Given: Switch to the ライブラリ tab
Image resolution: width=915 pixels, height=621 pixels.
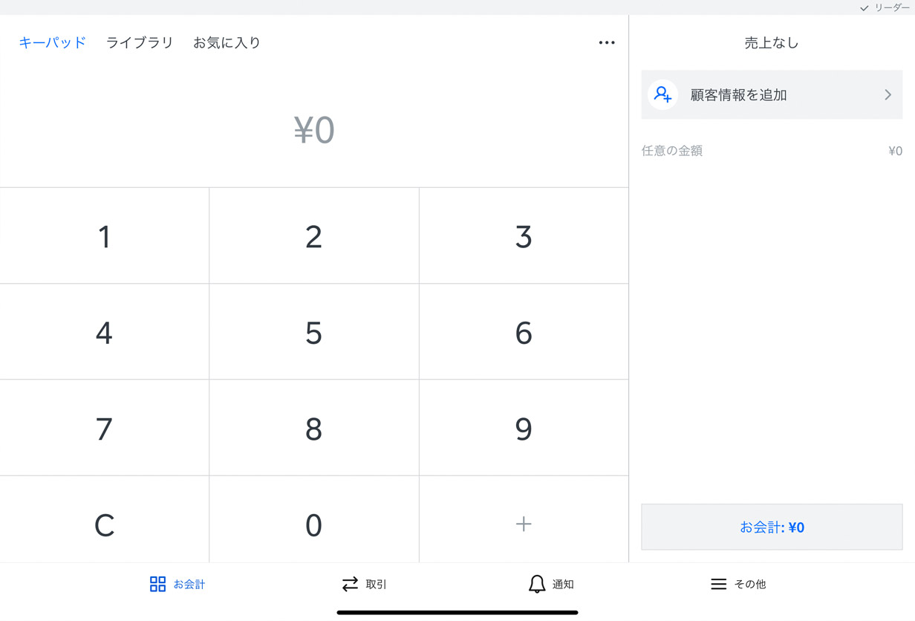Looking at the screenshot, I should (x=140, y=42).
